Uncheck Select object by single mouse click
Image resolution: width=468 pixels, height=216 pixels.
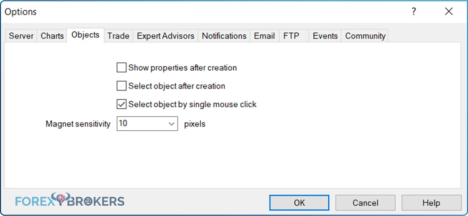(x=121, y=104)
